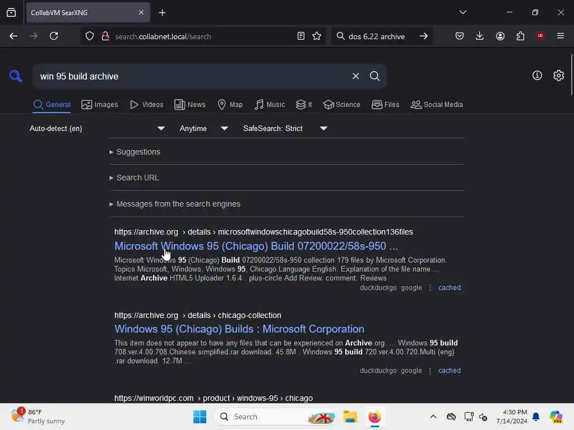Click the Firefox back arrow
574x430 pixels.
click(x=13, y=36)
